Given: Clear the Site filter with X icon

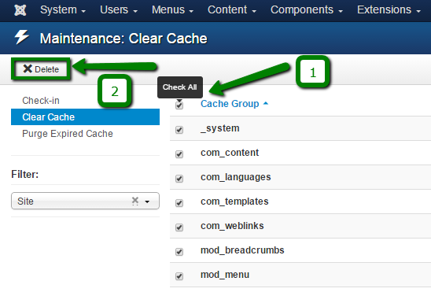Looking at the screenshot, I should [x=135, y=201].
